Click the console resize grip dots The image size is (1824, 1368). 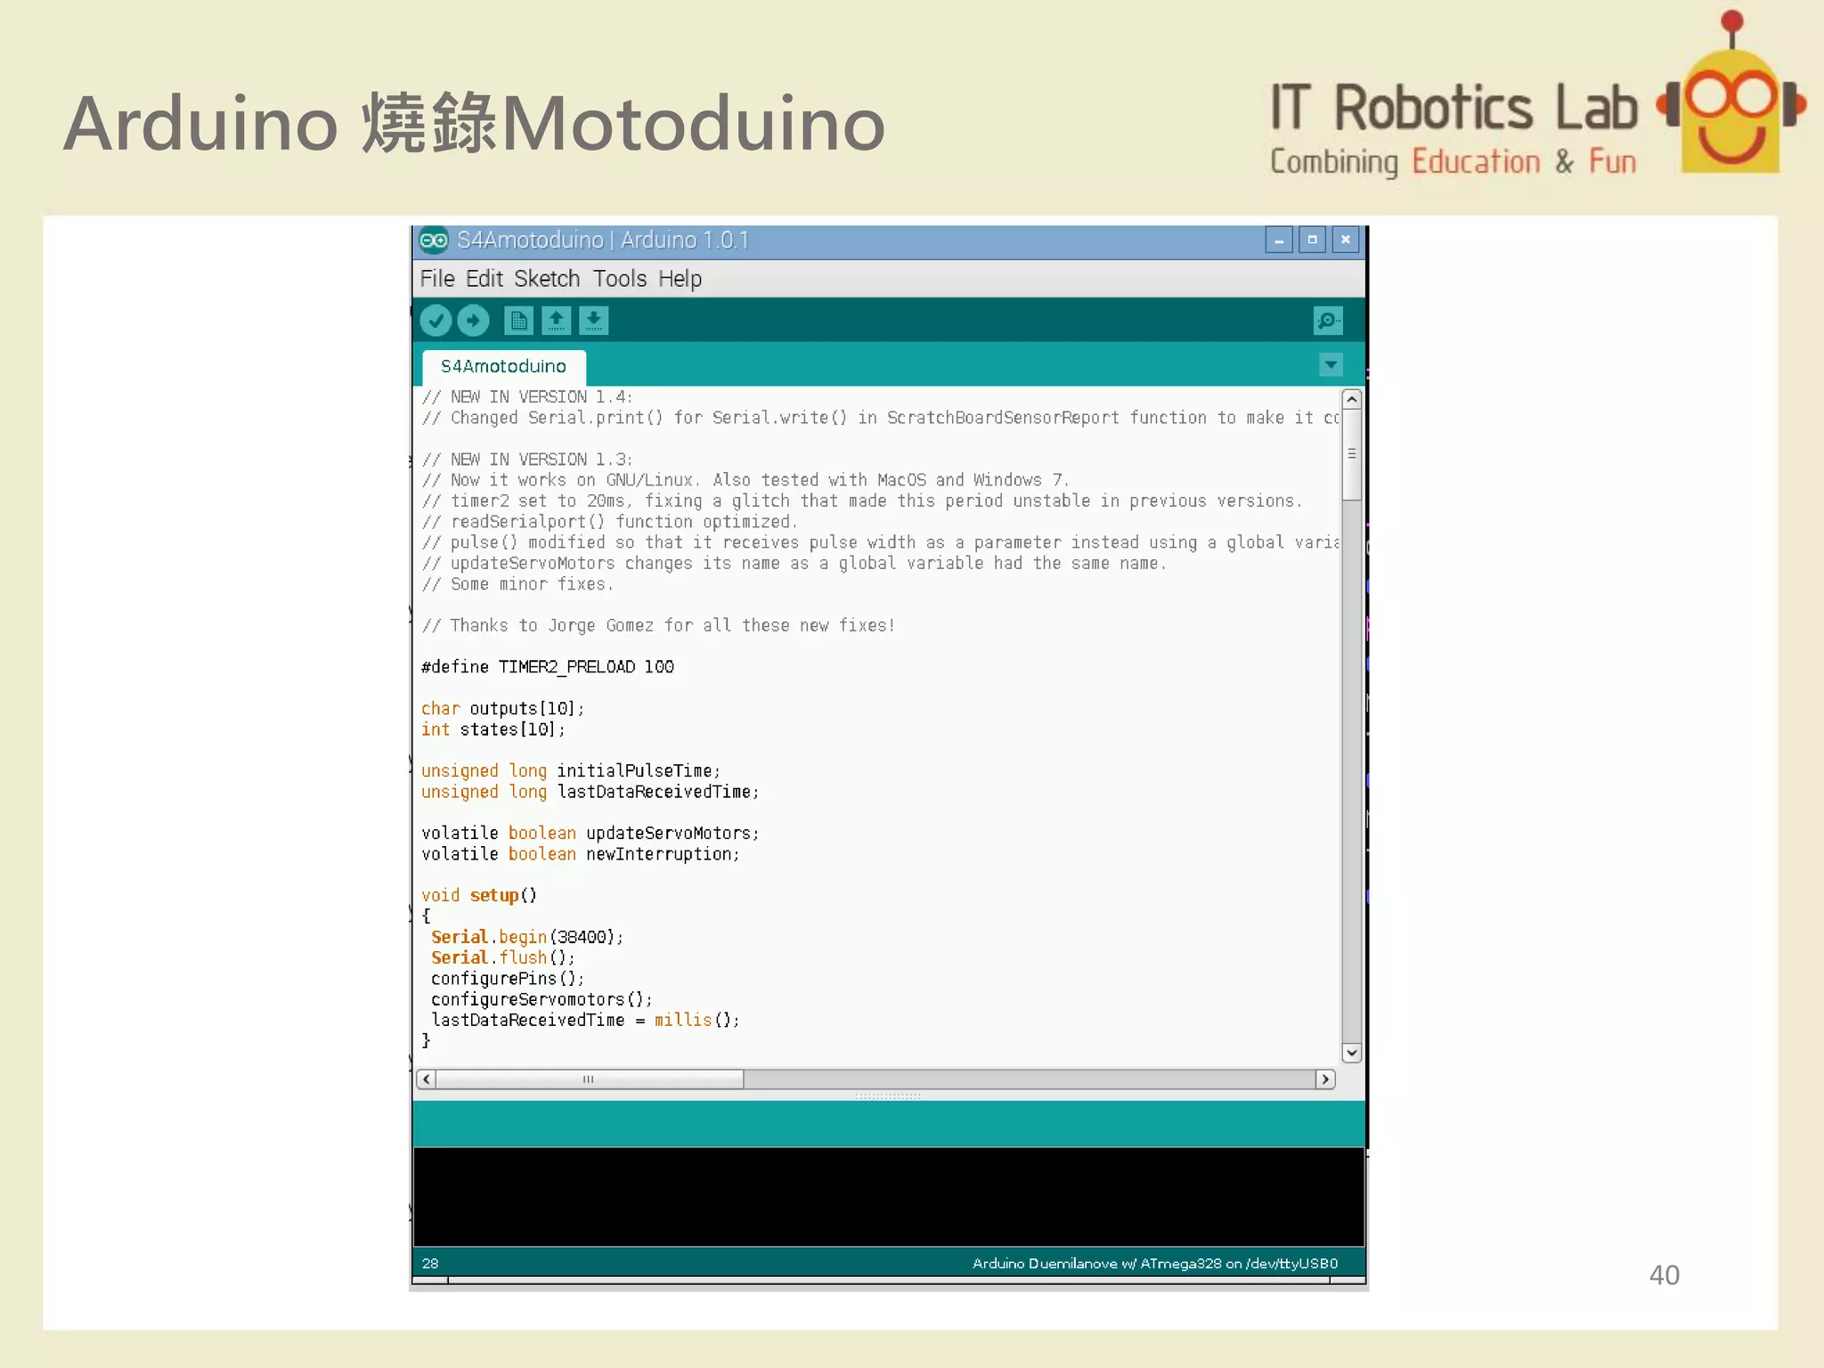pos(888,1096)
